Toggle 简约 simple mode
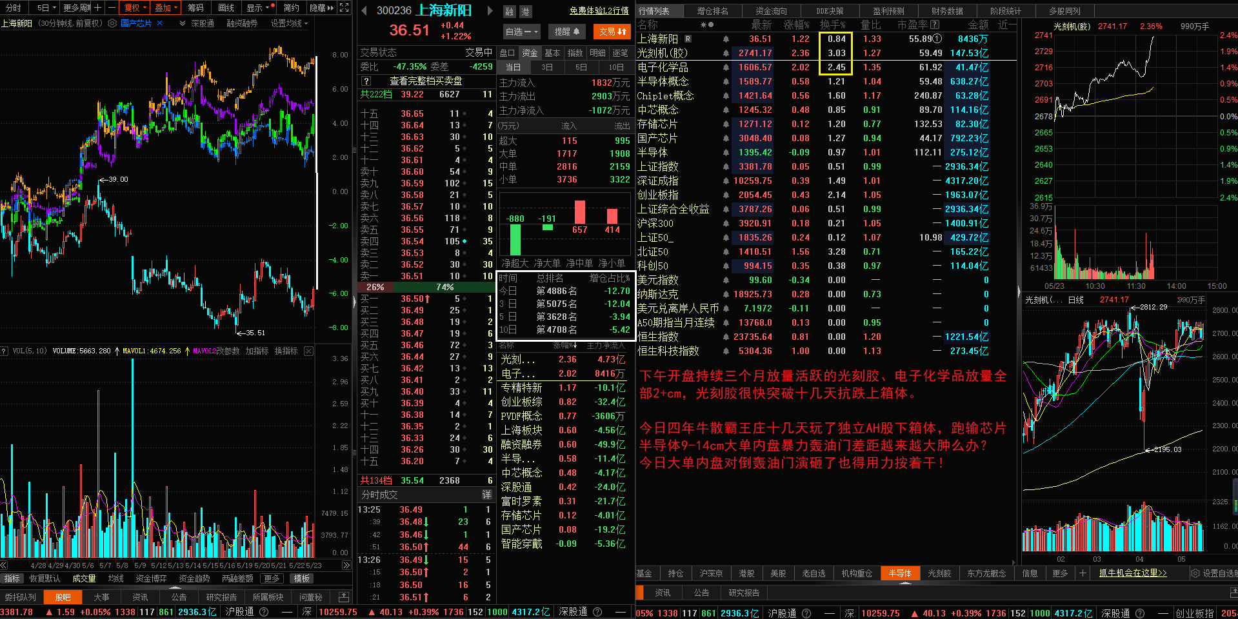This screenshot has height=619, width=1238. point(291,8)
